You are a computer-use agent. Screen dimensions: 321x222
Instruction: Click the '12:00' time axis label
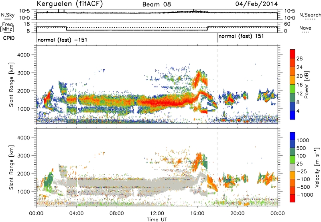[x=157, y=214]
